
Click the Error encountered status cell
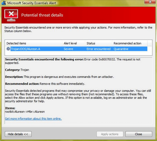(99, 49)
